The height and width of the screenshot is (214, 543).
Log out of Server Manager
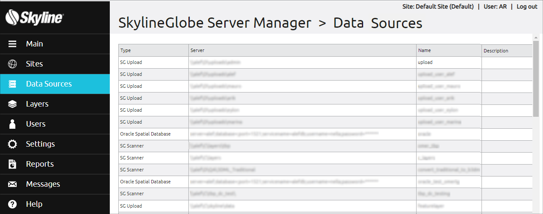(527, 6)
